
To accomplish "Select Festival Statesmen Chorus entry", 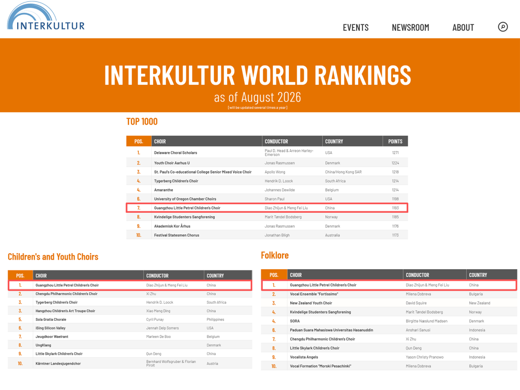I will click(x=176, y=235).
